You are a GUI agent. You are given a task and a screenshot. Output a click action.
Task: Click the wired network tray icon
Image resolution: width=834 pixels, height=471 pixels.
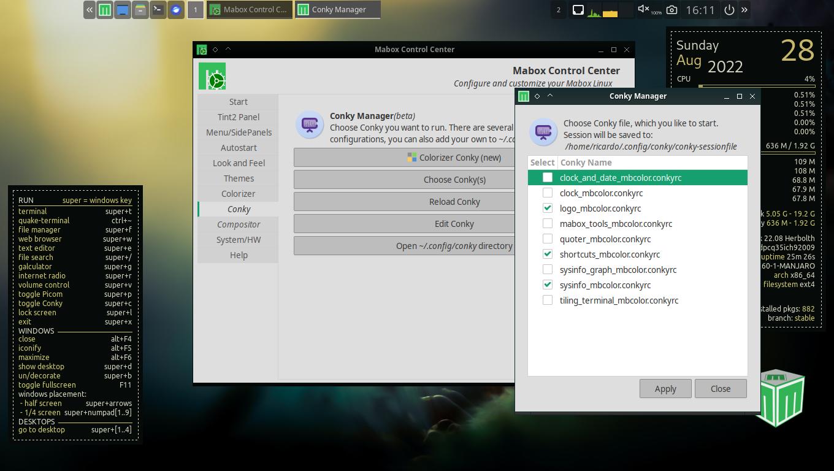point(578,10)
